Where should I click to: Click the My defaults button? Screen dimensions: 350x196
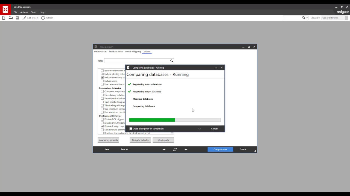tap(163, 140)
